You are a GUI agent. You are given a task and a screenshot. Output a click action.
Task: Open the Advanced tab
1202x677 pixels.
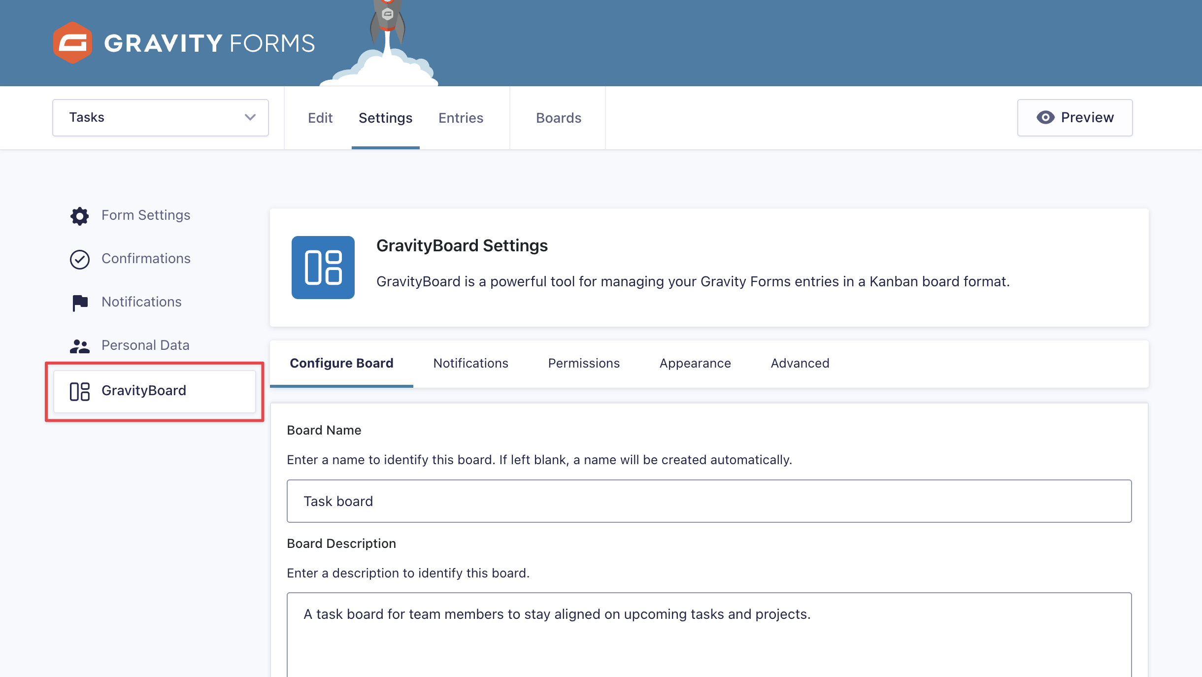(x=800, y=363)
